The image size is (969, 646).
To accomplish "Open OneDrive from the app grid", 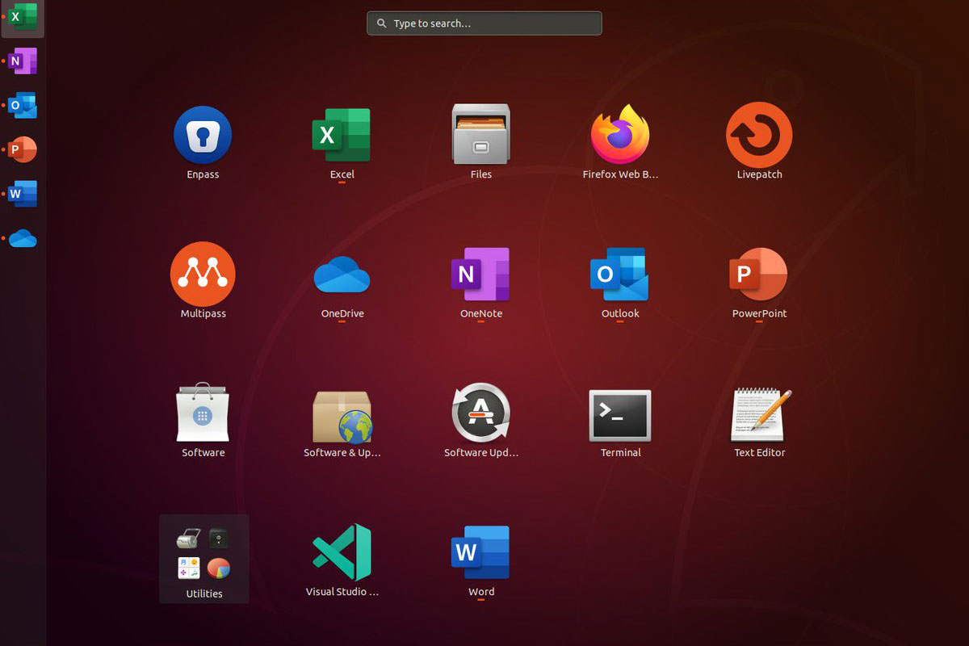I will click(342, 275).
